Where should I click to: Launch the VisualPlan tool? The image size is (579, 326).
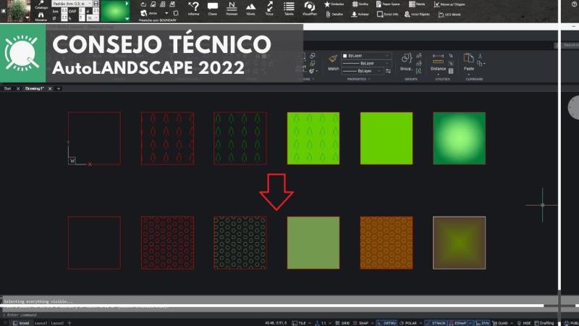tap(310, 9)
